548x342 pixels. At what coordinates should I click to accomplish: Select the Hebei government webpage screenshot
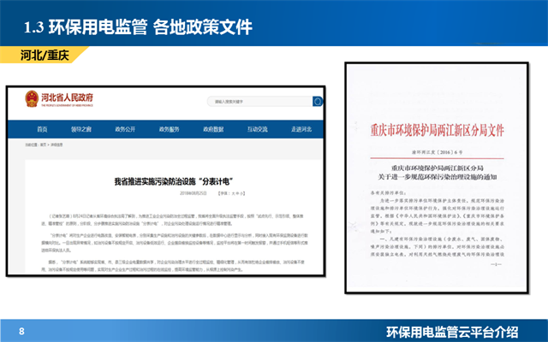click(166, 181)
